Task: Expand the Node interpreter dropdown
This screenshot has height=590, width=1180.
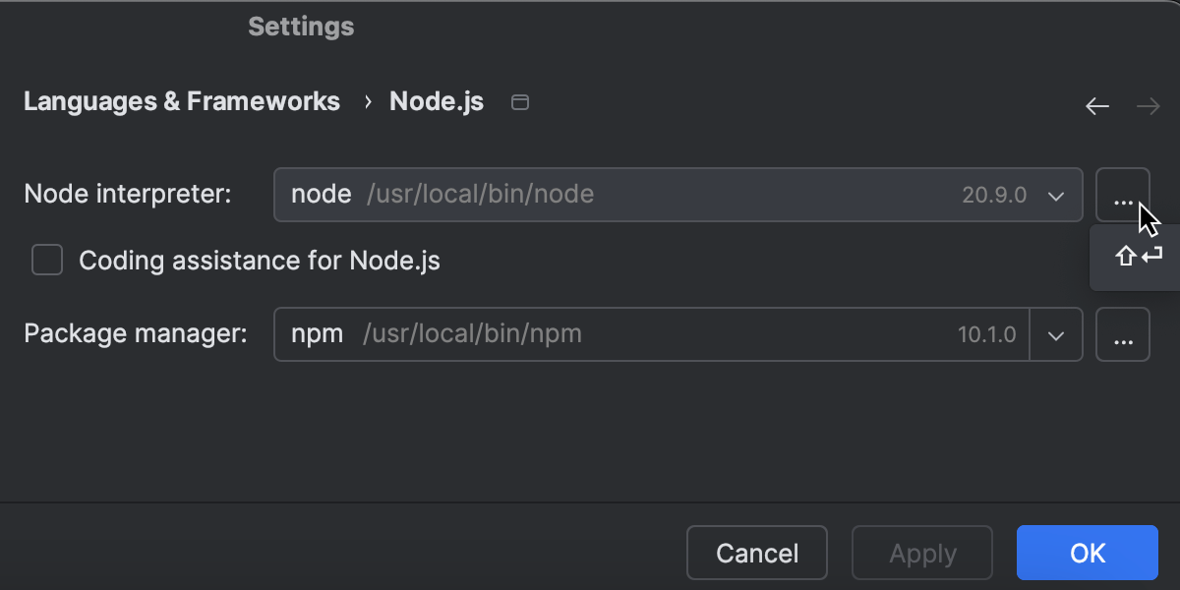Action: 1057,195
